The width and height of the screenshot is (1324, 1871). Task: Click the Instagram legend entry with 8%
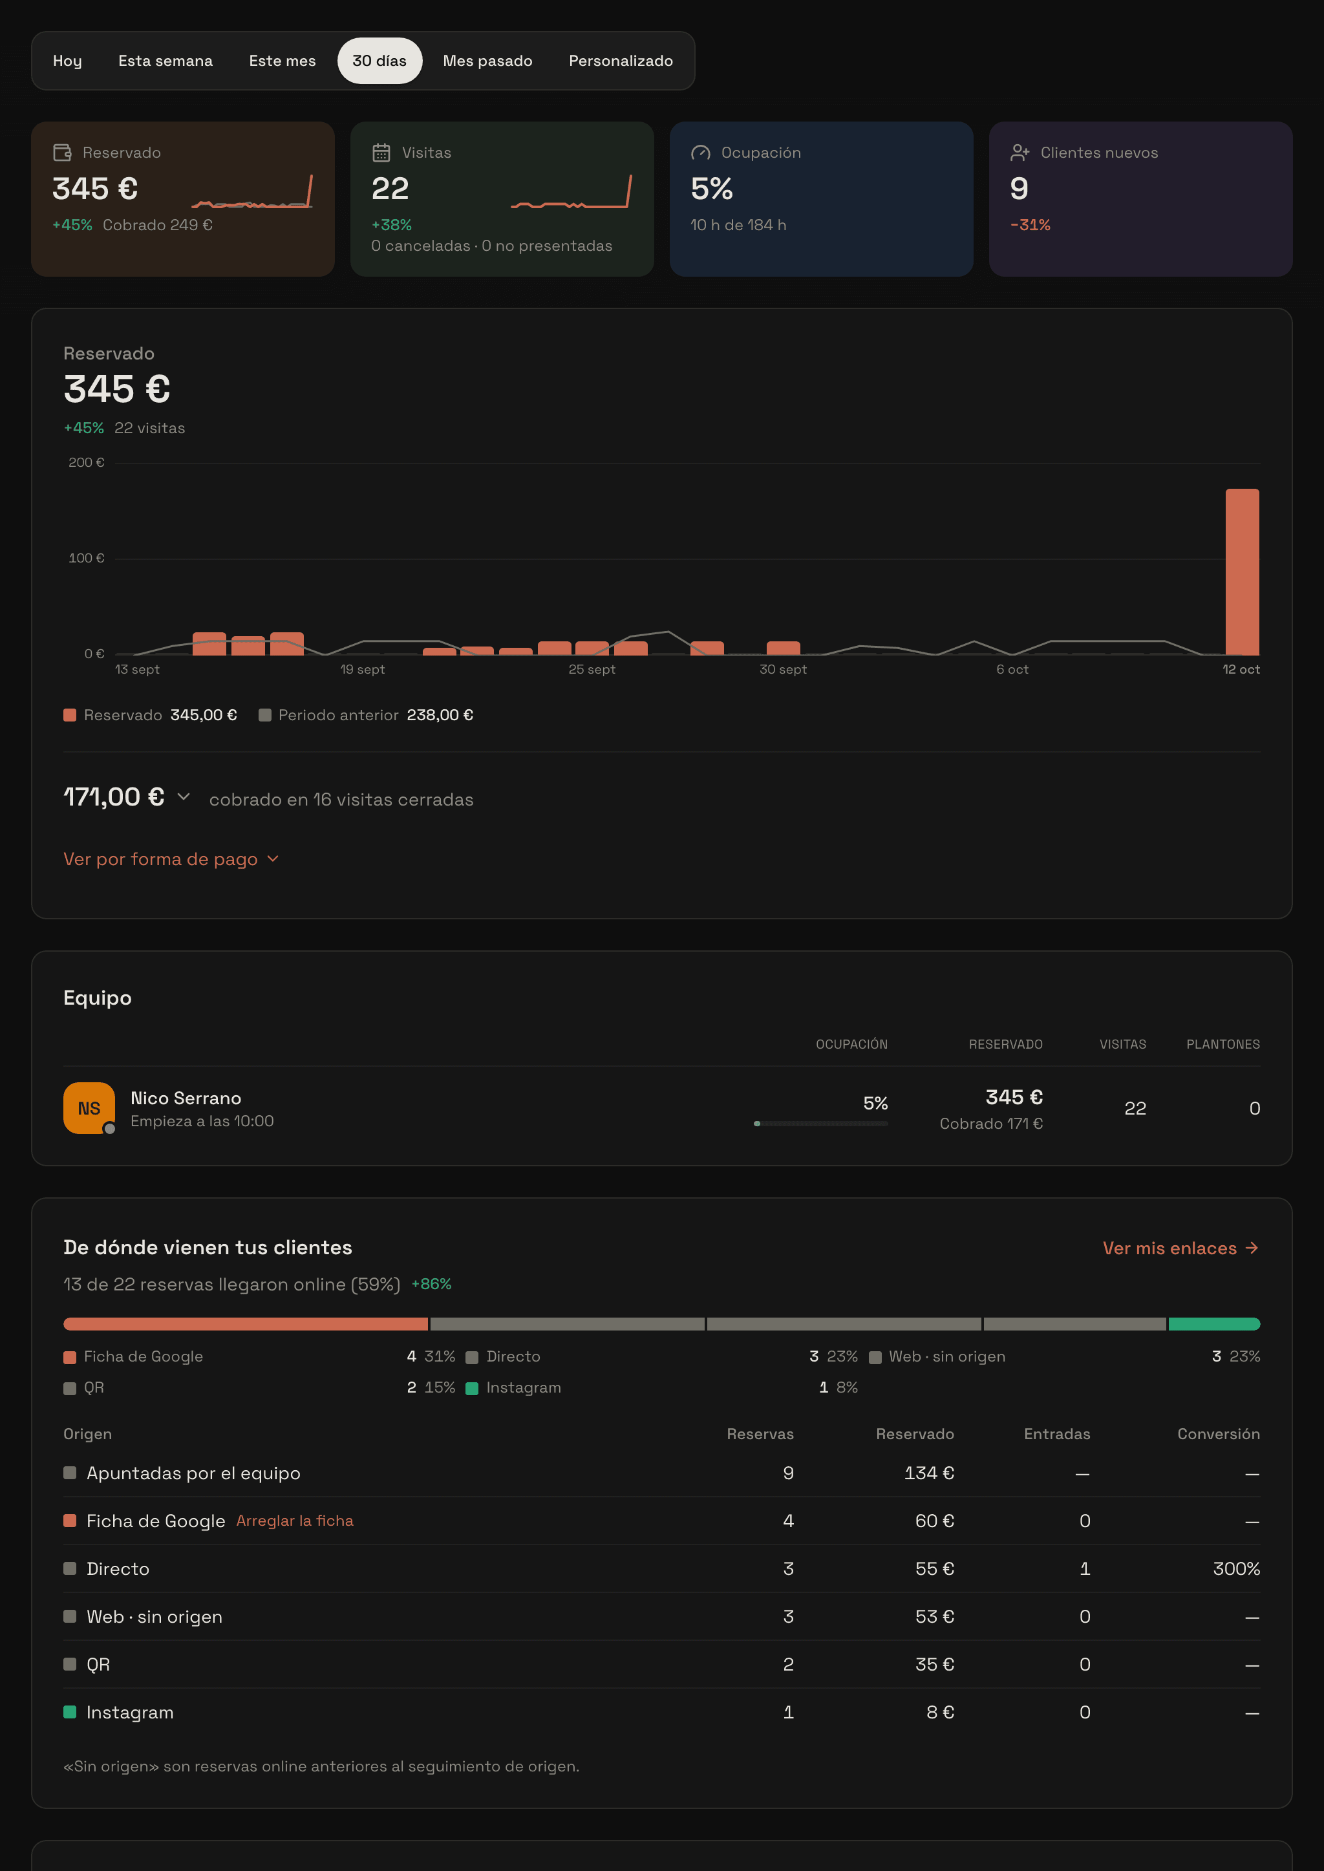coord(661,1387)
